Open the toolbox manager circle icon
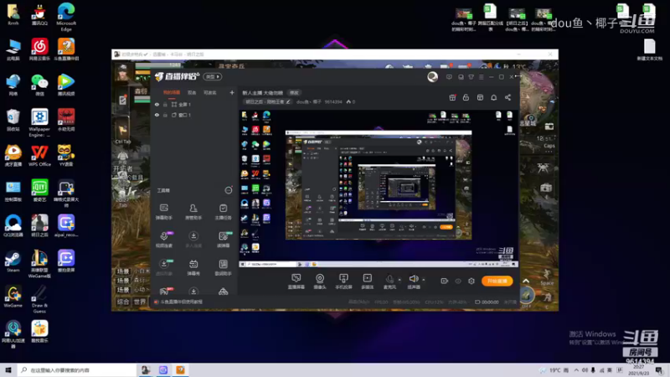Screen dimensions: 670x377 click(229, 190)
